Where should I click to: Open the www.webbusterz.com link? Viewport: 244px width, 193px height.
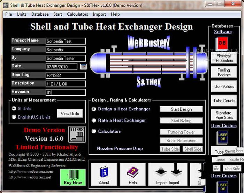point(31,171)
